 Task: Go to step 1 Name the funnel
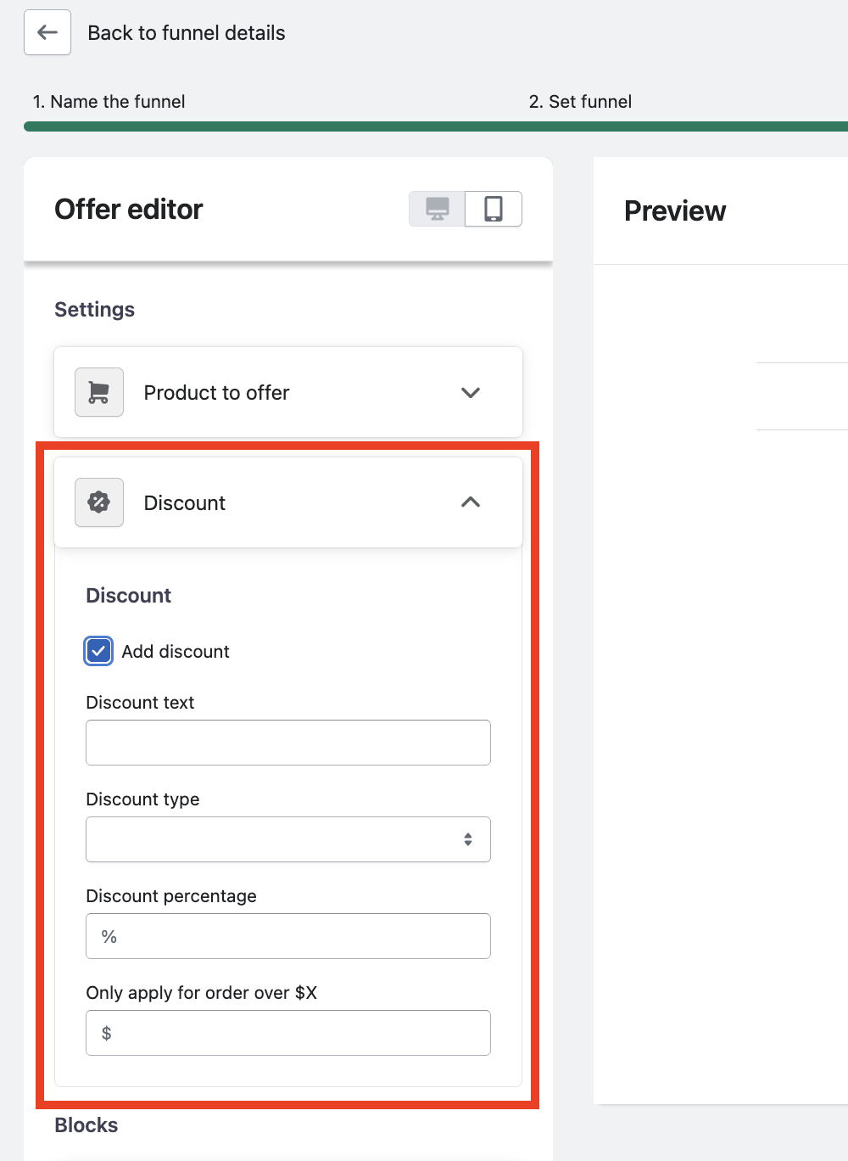(x=109, y=102)
